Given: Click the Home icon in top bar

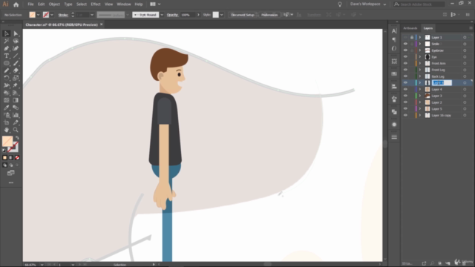Looking at the screenshot, I should (x=16, y=4).
